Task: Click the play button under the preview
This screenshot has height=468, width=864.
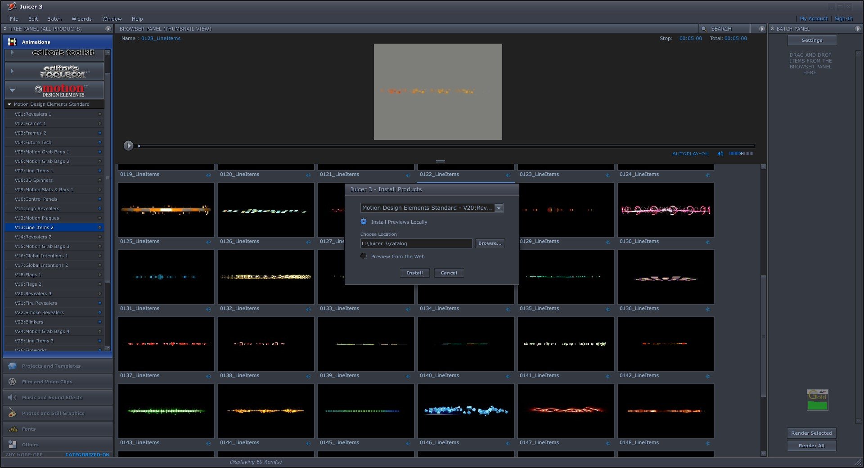Action: pos(128,145)
